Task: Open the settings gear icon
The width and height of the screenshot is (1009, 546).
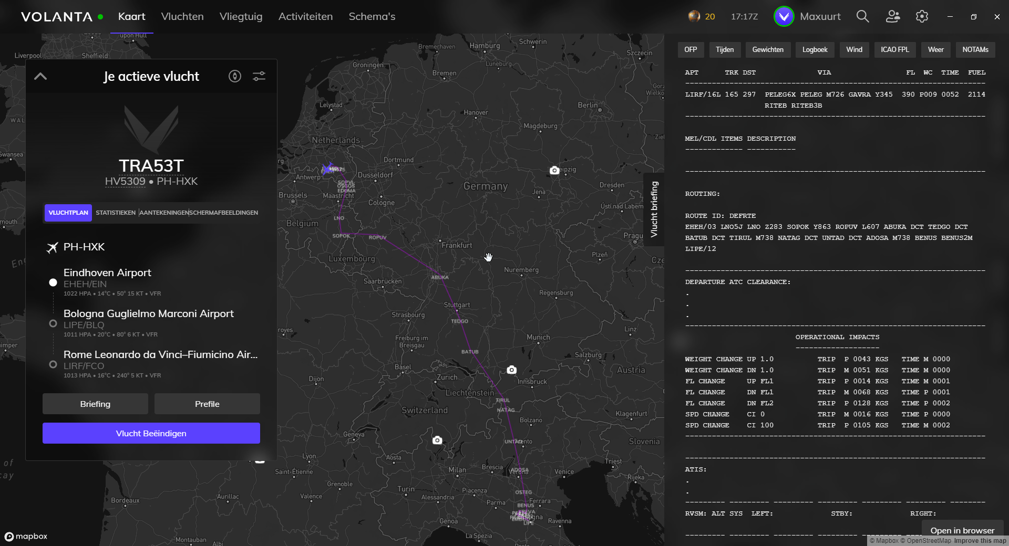Action: pos(922,16)
